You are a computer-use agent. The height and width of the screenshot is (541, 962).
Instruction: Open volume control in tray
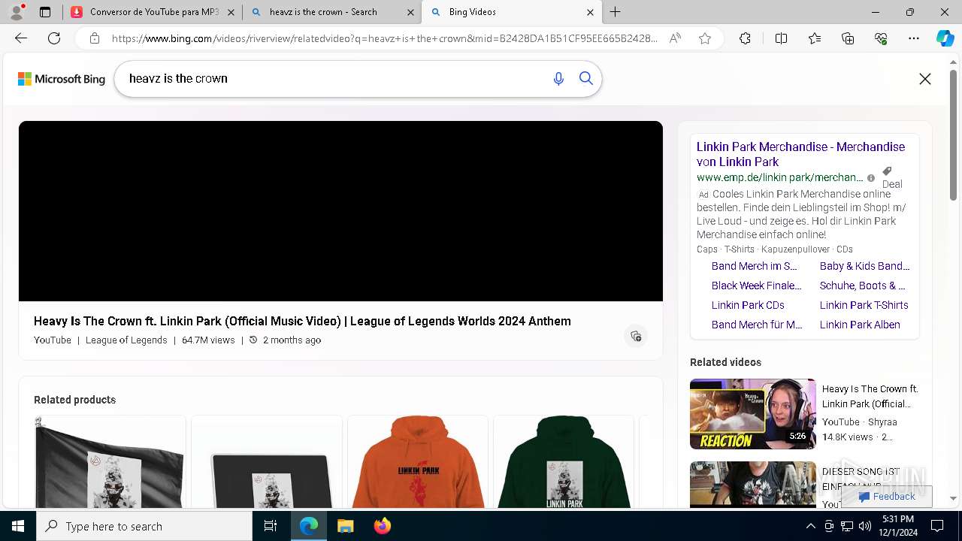865,526
